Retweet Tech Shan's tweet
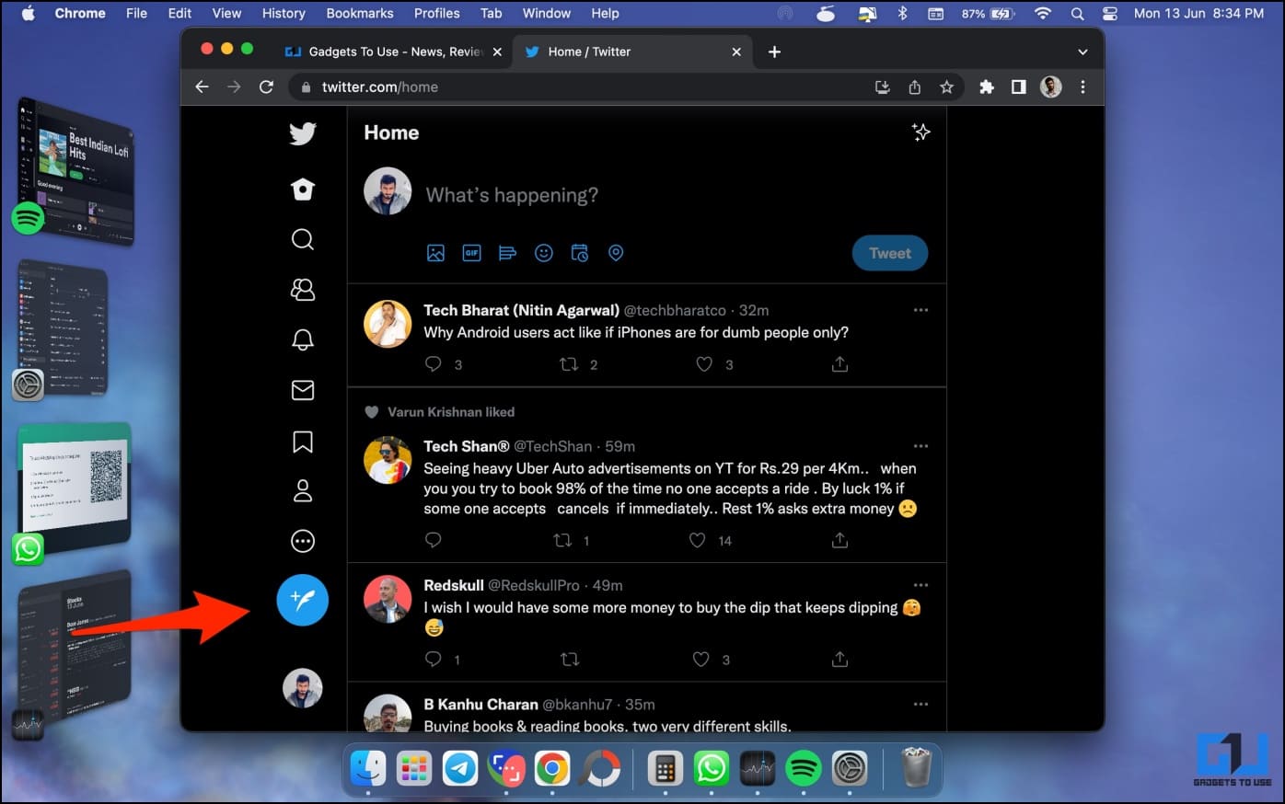 pos(562,540)
